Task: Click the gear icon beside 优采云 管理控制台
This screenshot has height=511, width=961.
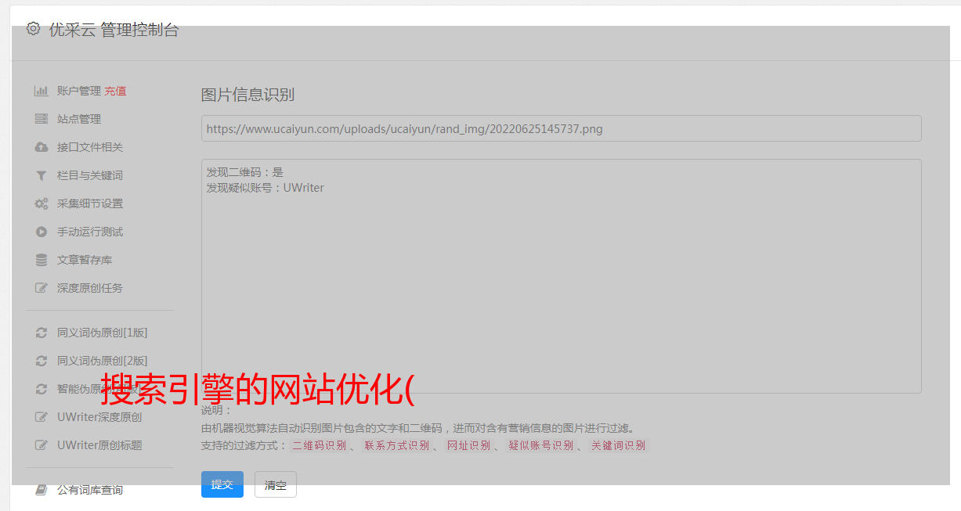Action: (33, 29)
